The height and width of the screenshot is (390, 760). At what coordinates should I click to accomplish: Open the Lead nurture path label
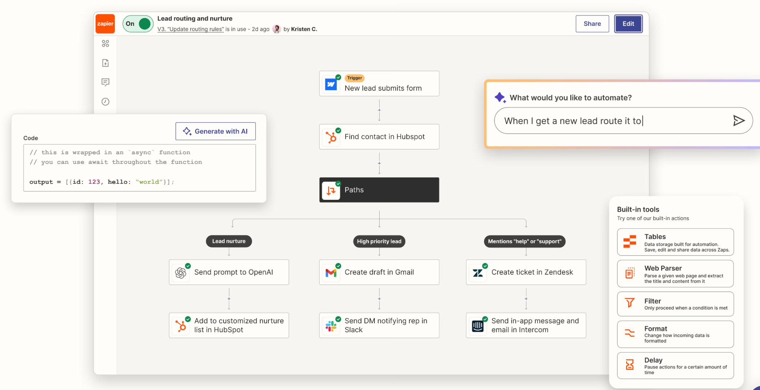[229, 241]
